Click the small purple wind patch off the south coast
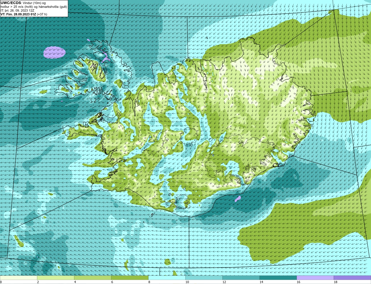371x284 pixels. tap(237, 199)
